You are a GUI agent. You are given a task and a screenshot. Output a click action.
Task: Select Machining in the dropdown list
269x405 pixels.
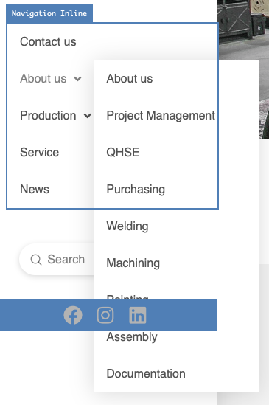[x=133, y=263]
